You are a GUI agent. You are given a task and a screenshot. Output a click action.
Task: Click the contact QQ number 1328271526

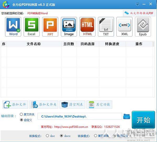tap(112, 127)
